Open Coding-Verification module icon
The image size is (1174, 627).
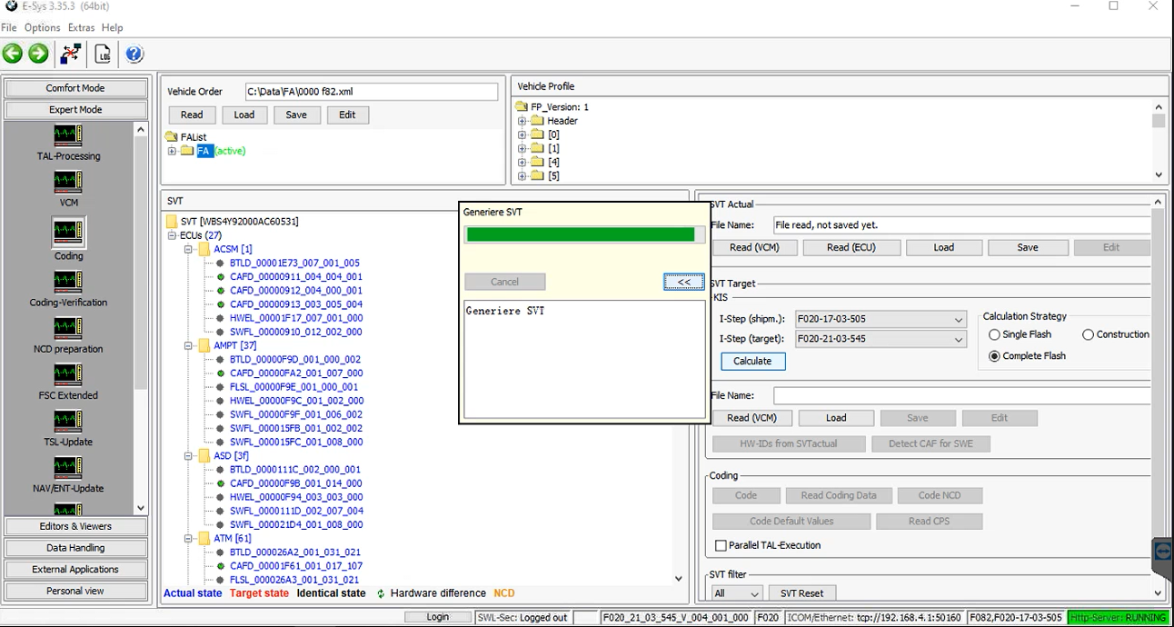[68, 282]
